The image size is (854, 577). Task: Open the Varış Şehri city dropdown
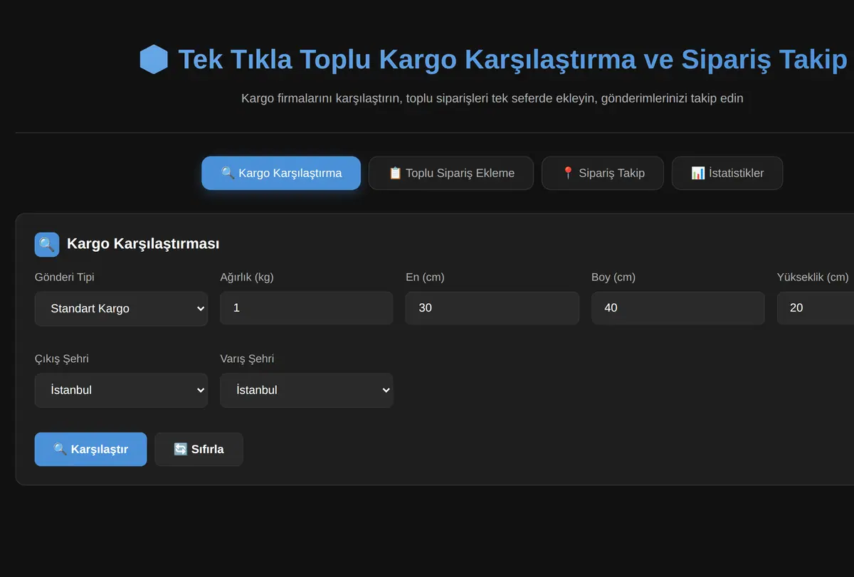(307, 390)
